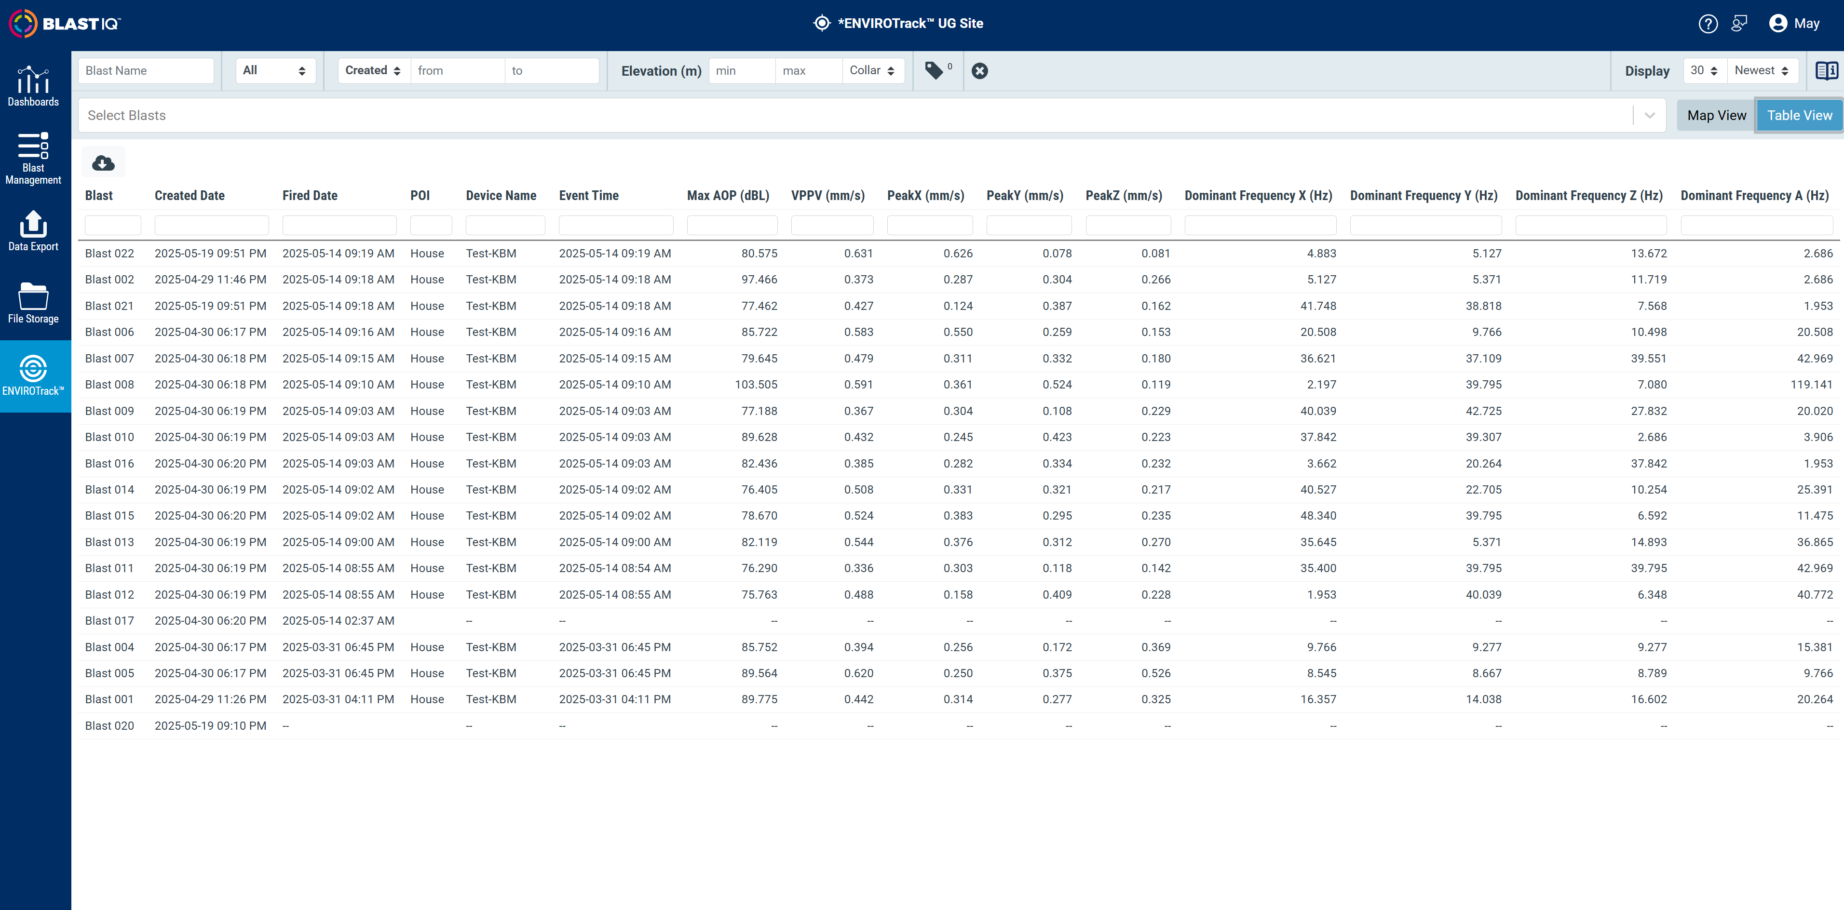Open the support chat icon

(x=1739, y=24)
